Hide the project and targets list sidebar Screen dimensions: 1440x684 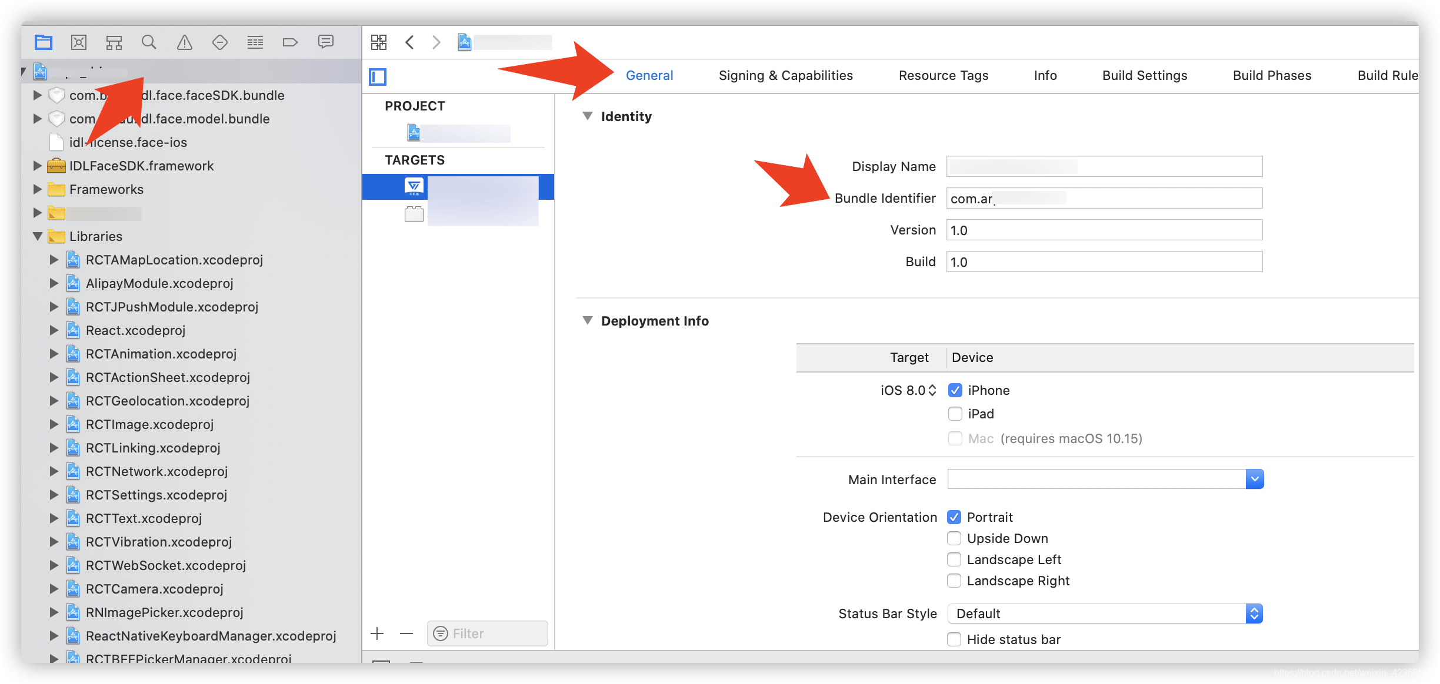[x=378, y=76]
